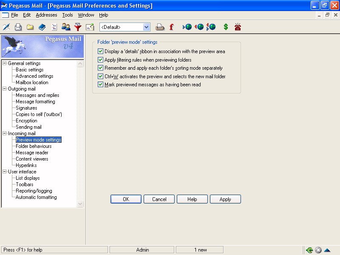Collapse the Incoming mail tree node
Viewport: 340px width, 255px height.
pyautogui.click(x=5, y=133)
